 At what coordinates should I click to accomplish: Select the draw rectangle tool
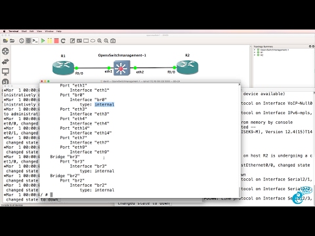tap(86, 41)
